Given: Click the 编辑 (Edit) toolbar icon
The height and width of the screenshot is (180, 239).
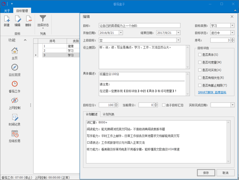Looking at the screenshot, I should [x=18, y=19].
